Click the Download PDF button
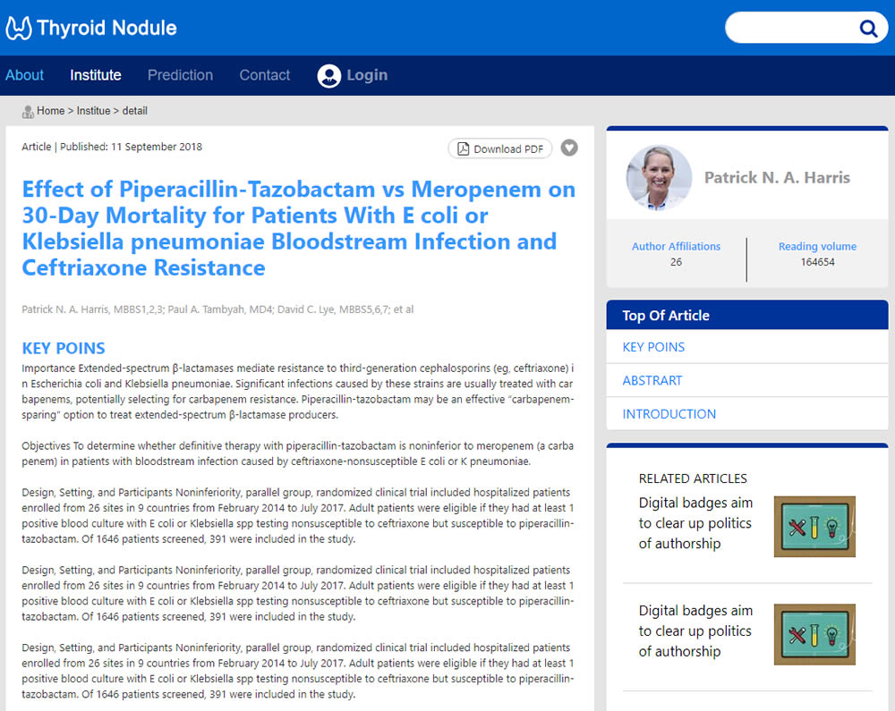The height and width of the screenshot is (711, 895). pos(500,148)
